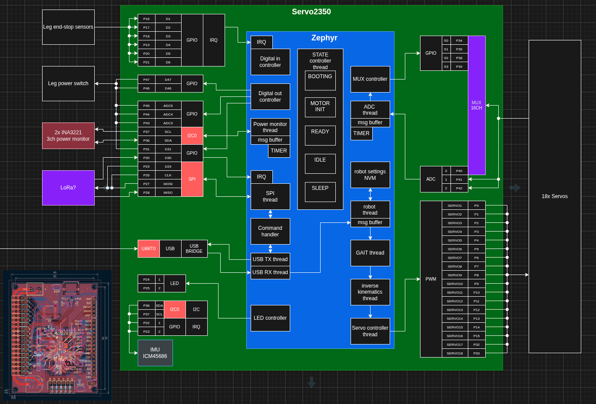Screen dimensions: 596x404
Task: Select the Leg end-stop sensors block
Action: [x=68, y=27]
